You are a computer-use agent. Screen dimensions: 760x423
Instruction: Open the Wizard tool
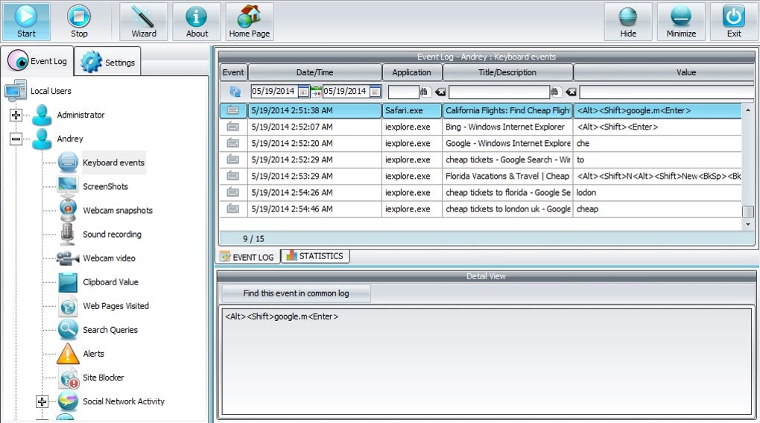pos(144,22)
